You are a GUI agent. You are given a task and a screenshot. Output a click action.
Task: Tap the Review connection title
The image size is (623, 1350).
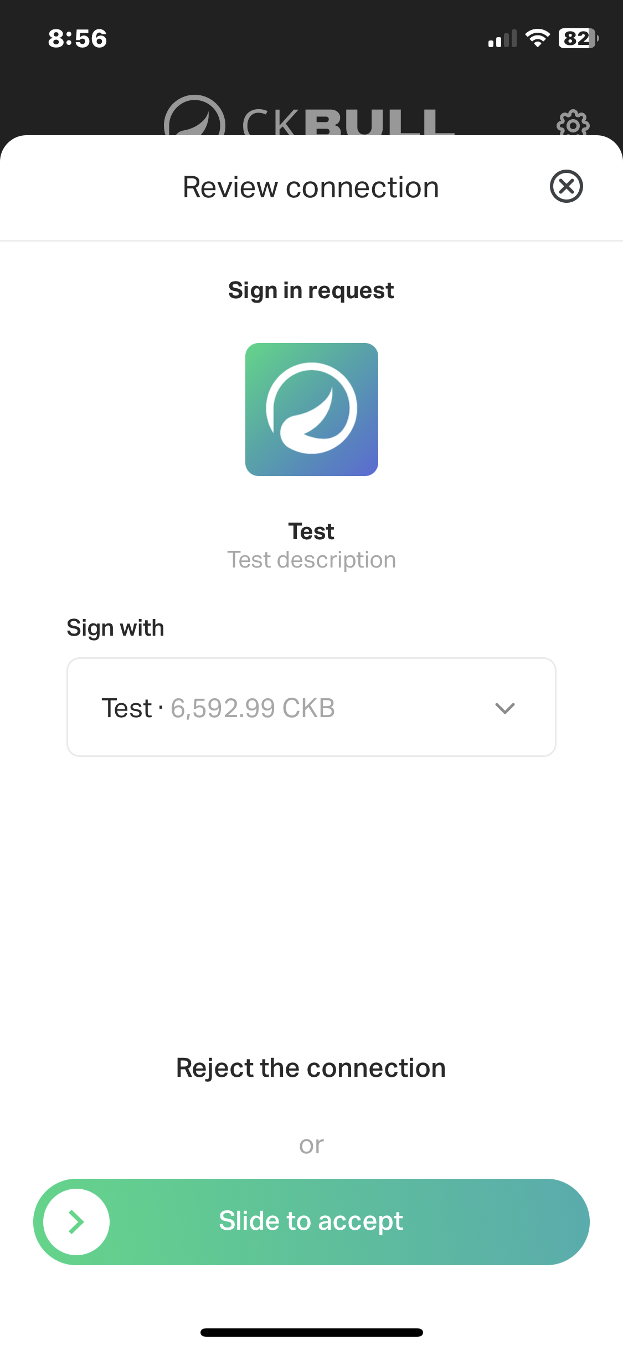311,187
